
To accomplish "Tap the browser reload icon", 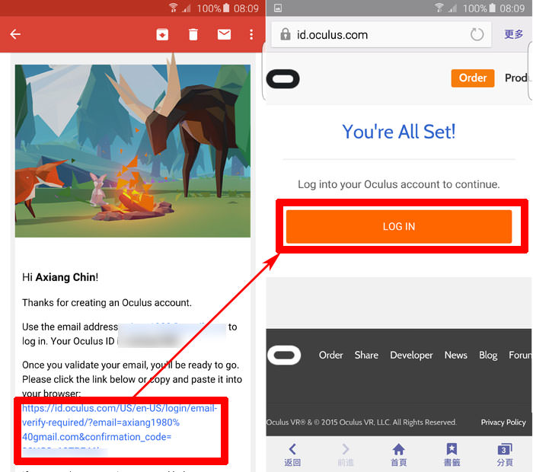I will click(x=477, y=34).
